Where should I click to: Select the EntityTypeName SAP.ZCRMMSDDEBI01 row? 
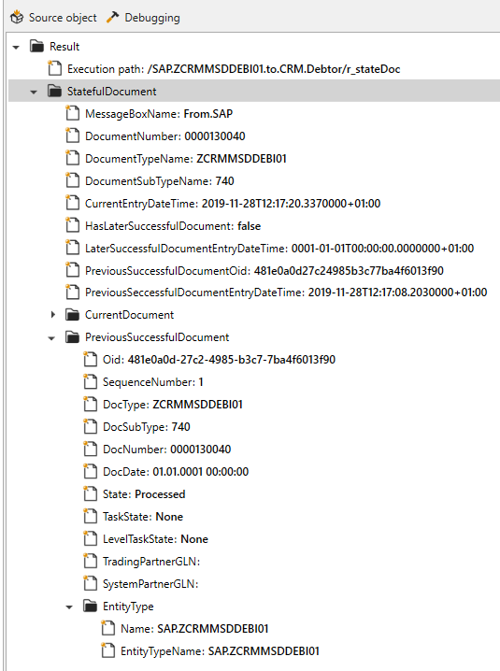point(220,651)
